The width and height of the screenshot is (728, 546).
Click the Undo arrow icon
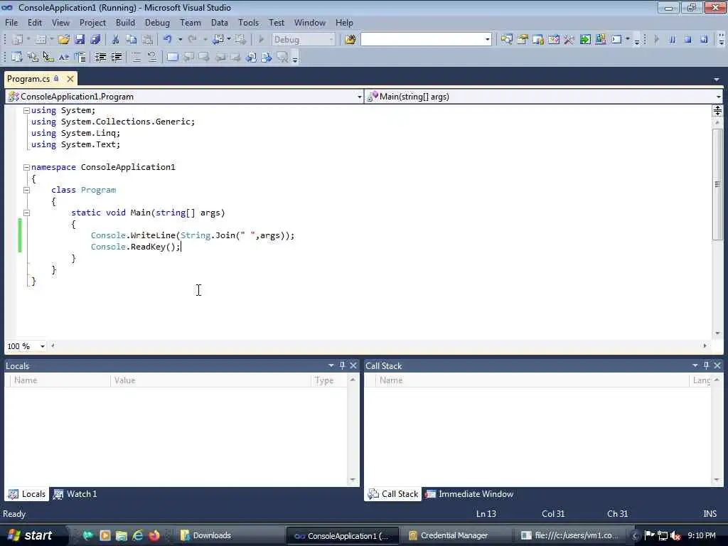167,40
